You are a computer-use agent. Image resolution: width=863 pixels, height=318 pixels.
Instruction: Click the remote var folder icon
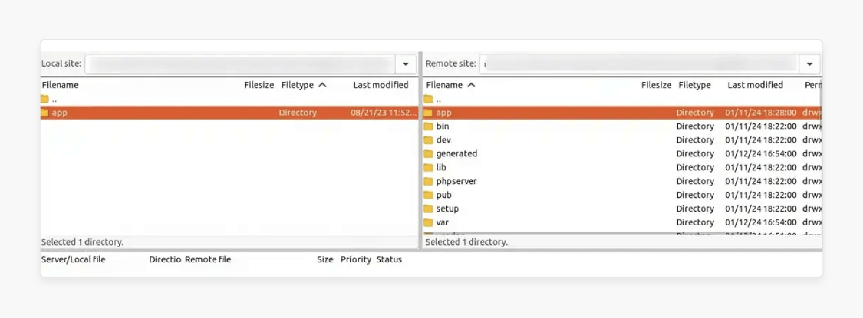click(x=428, y=222)
